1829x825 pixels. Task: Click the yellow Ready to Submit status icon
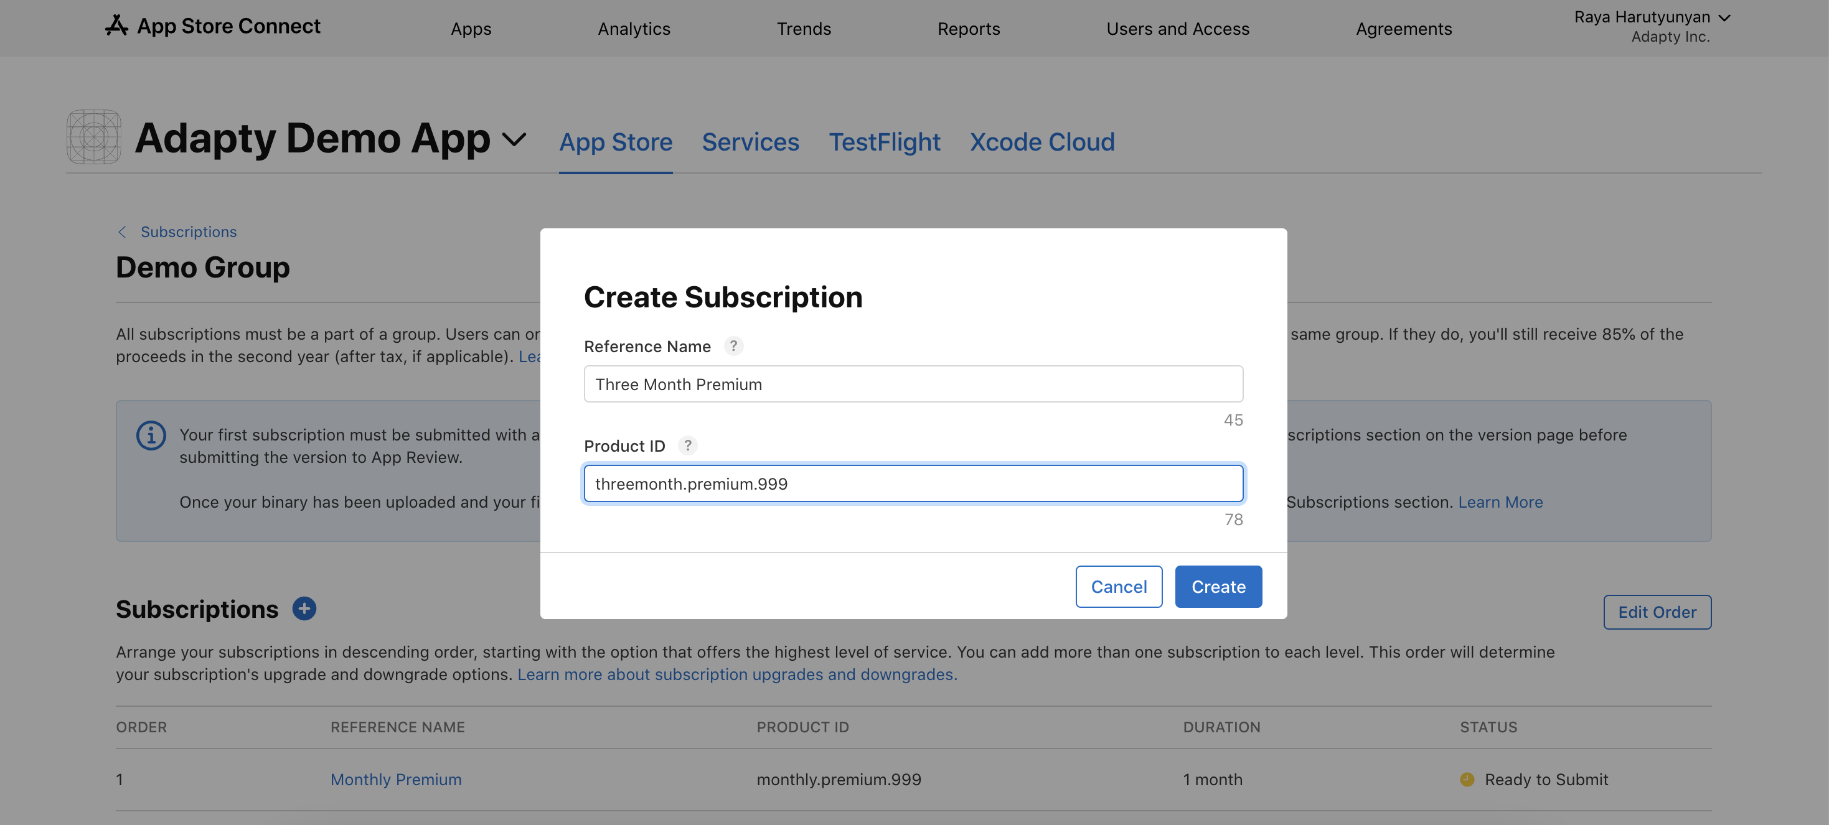pos(1467,779)
